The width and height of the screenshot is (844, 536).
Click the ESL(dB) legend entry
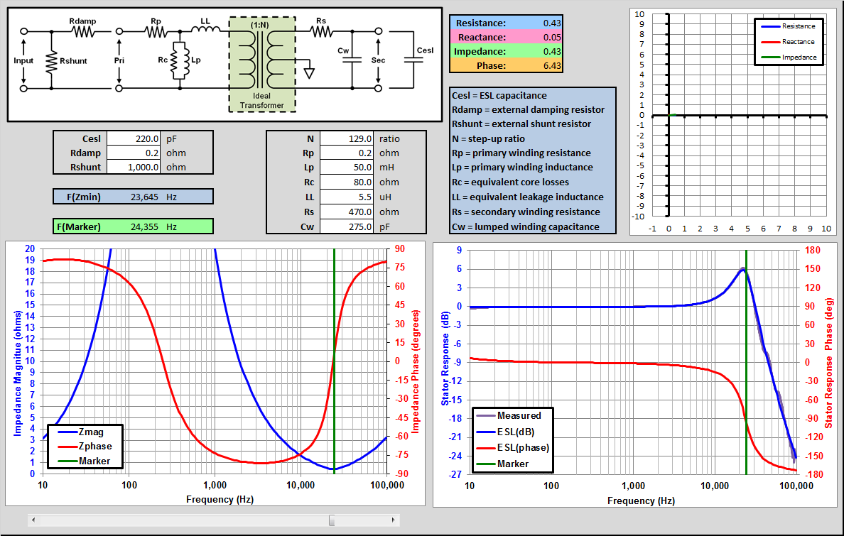(505, 432)
